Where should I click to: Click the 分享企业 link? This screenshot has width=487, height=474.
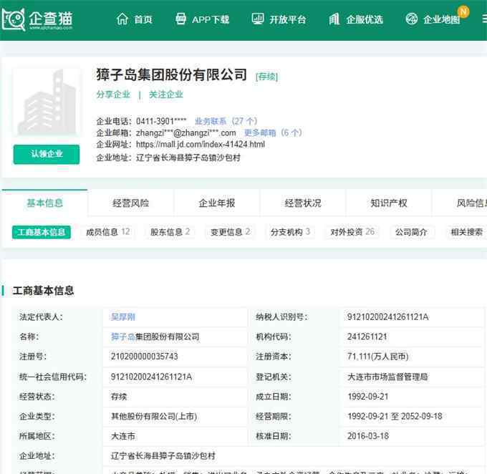pyautogui.click(x=113, y=95)
